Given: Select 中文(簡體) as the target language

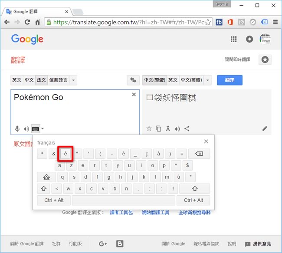Looking at the screenshot, I should tap(191, 80).
